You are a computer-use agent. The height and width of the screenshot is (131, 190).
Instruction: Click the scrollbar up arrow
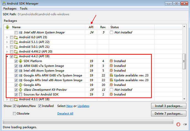click(x=184, y=26)
